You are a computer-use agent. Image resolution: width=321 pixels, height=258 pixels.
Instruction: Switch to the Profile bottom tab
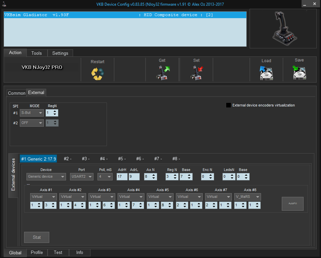point(37,253)
